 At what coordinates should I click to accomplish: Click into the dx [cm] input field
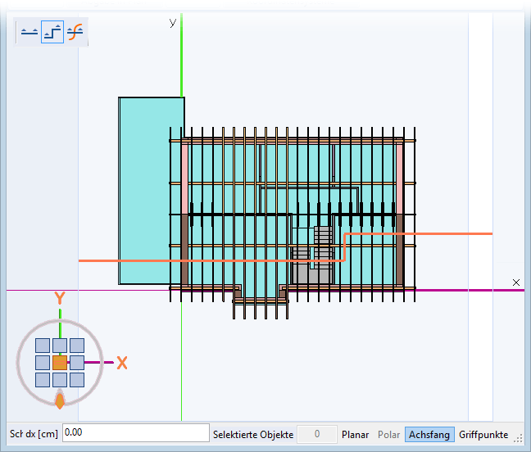pyautogui.click(x=136, y=432)
